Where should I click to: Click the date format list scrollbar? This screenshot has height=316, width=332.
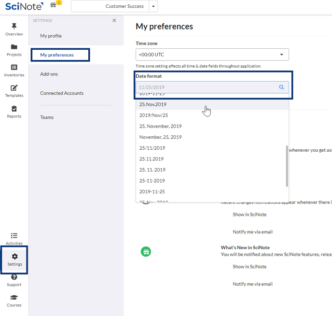pos(287,166)
